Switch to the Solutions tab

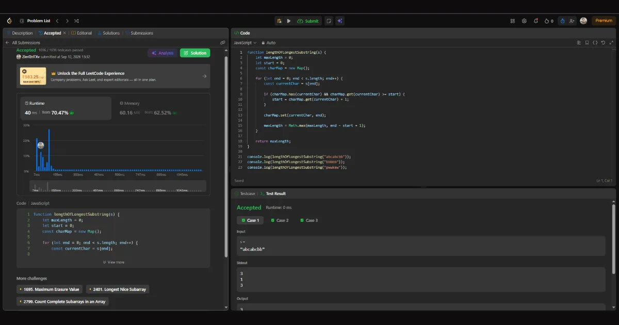tap(108, 33)
